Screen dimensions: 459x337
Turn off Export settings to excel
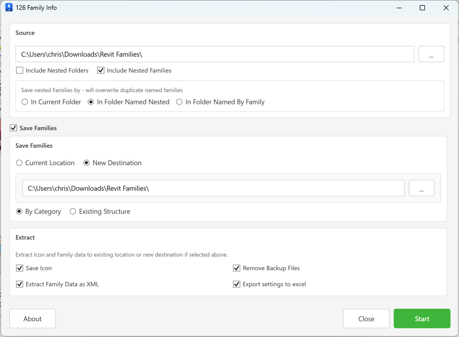(236, 283)
